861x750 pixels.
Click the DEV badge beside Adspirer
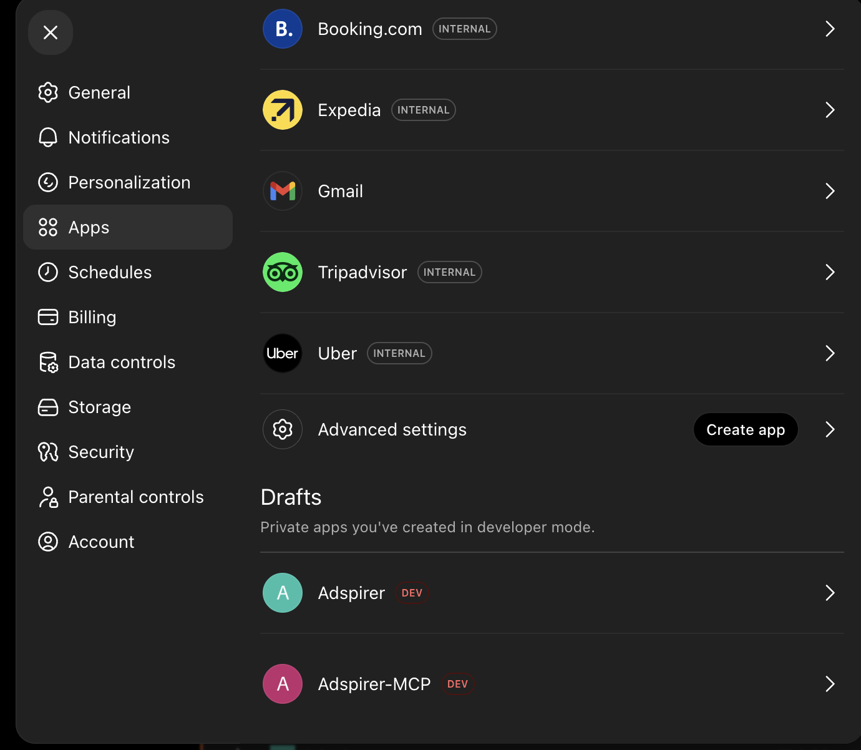tap(412, 593)
